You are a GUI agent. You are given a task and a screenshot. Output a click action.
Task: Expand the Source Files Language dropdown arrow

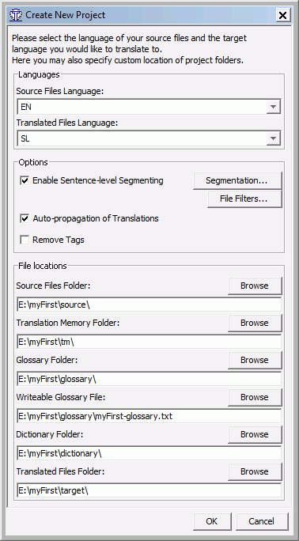(274, 107)
